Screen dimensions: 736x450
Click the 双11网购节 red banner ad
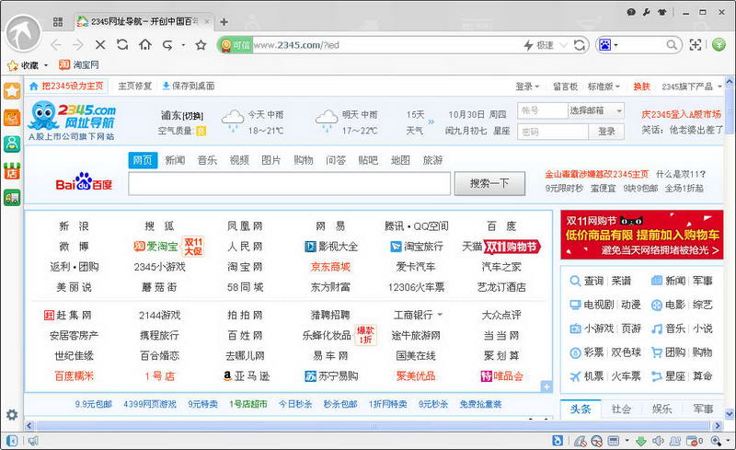641,235
